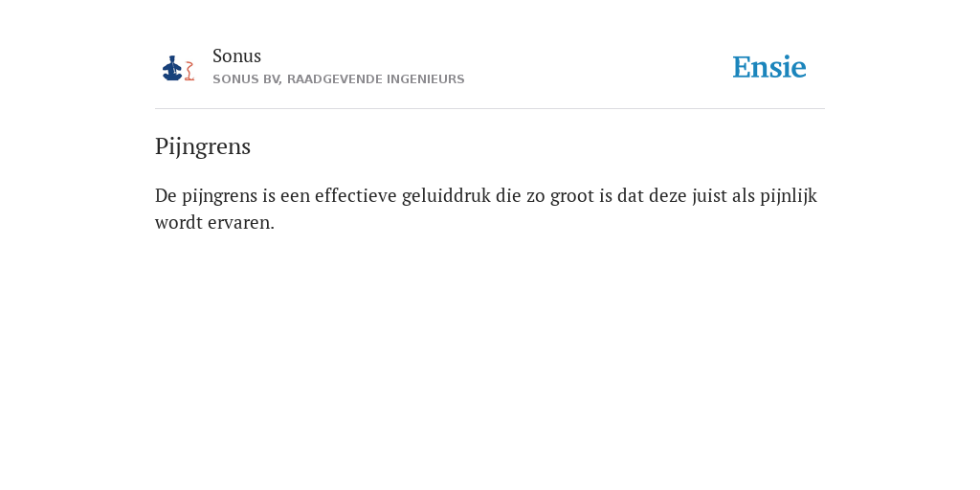Click the word 'pijngrens' in the definition sentence

pyautogui.click(x=220, y=196)
